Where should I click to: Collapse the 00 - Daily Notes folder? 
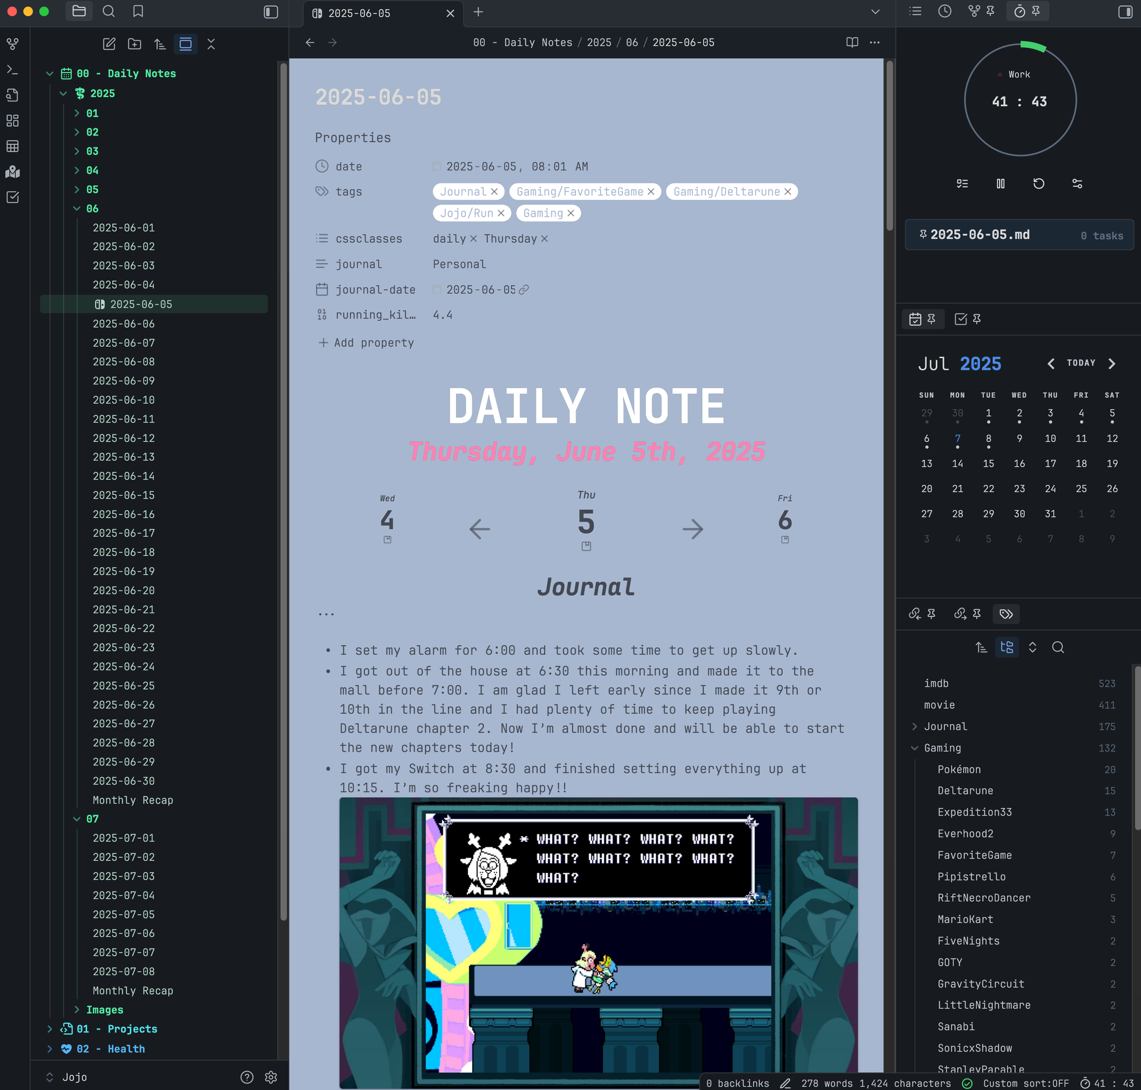tap(50, 74)
